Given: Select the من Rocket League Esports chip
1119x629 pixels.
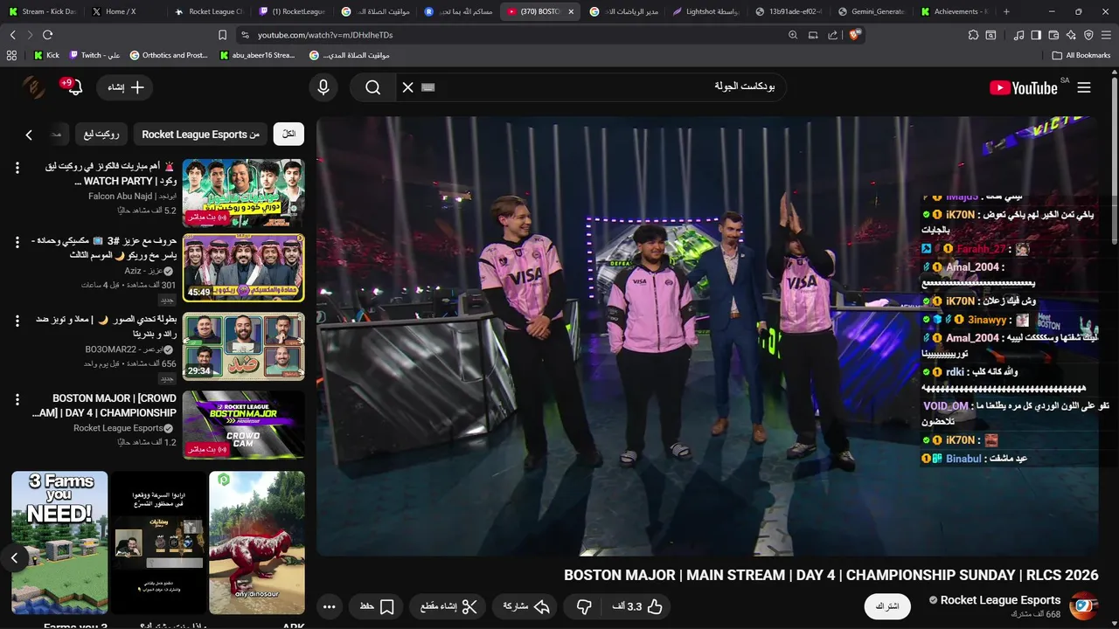Looking at the screenshot, I should pyautogui.click(x=200, y=134).
